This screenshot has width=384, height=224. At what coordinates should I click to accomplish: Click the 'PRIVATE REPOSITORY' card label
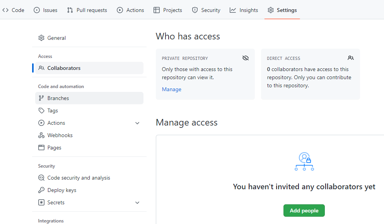point(185,58)
